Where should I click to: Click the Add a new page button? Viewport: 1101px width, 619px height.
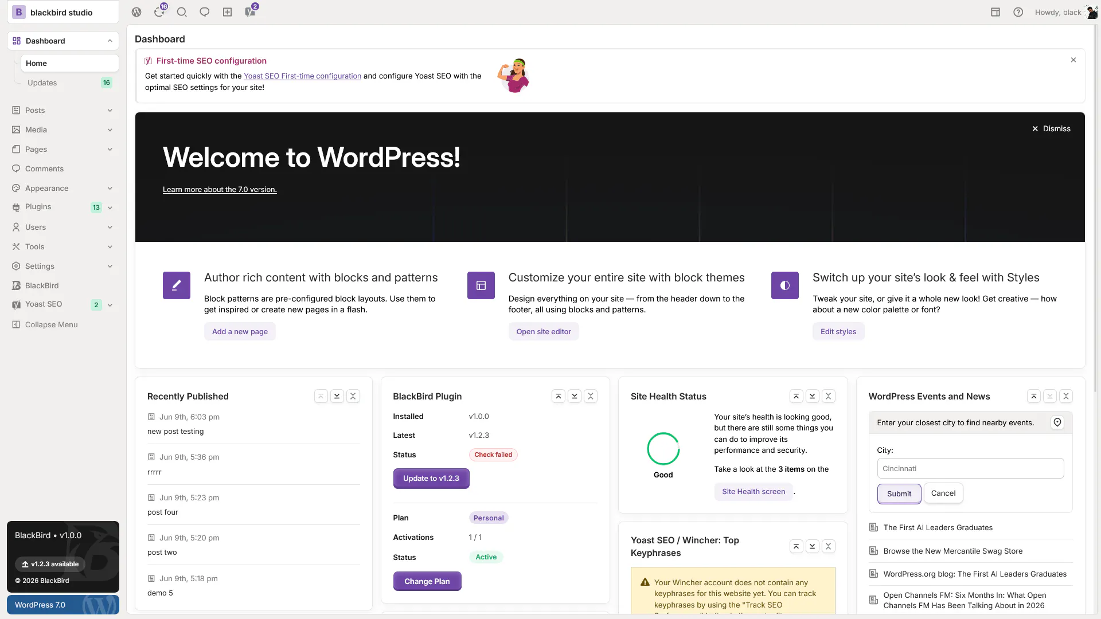coord(240,332)
